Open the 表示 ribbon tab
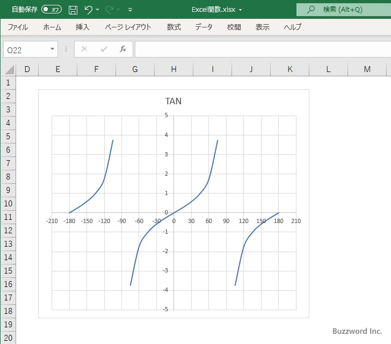The height and width of the screenshot is (344, 391). (x=262, y=27)
